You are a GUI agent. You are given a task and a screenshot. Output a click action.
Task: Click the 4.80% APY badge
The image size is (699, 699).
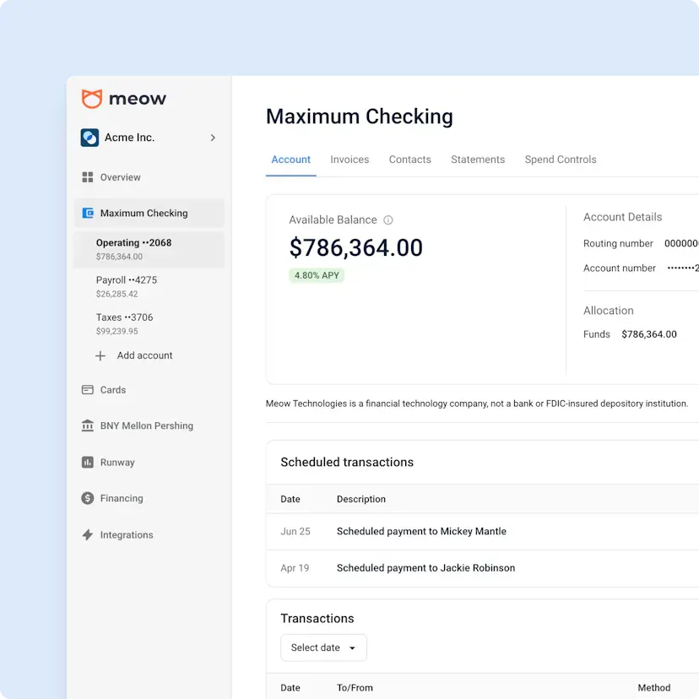coord(317,275)
